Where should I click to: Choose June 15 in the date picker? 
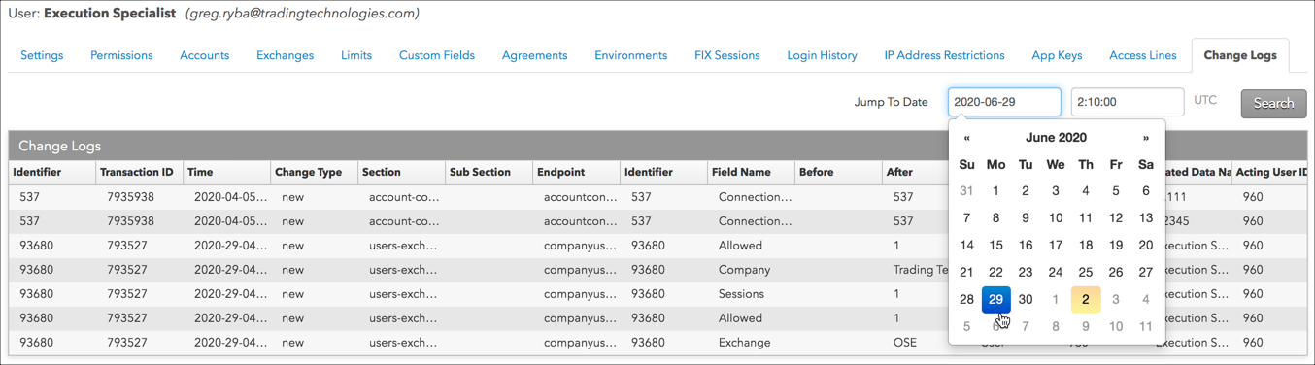tap(995, 245)
